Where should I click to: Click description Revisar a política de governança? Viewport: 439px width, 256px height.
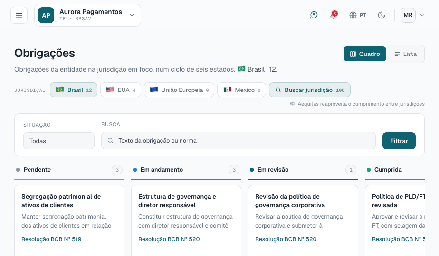pos(299,221)
